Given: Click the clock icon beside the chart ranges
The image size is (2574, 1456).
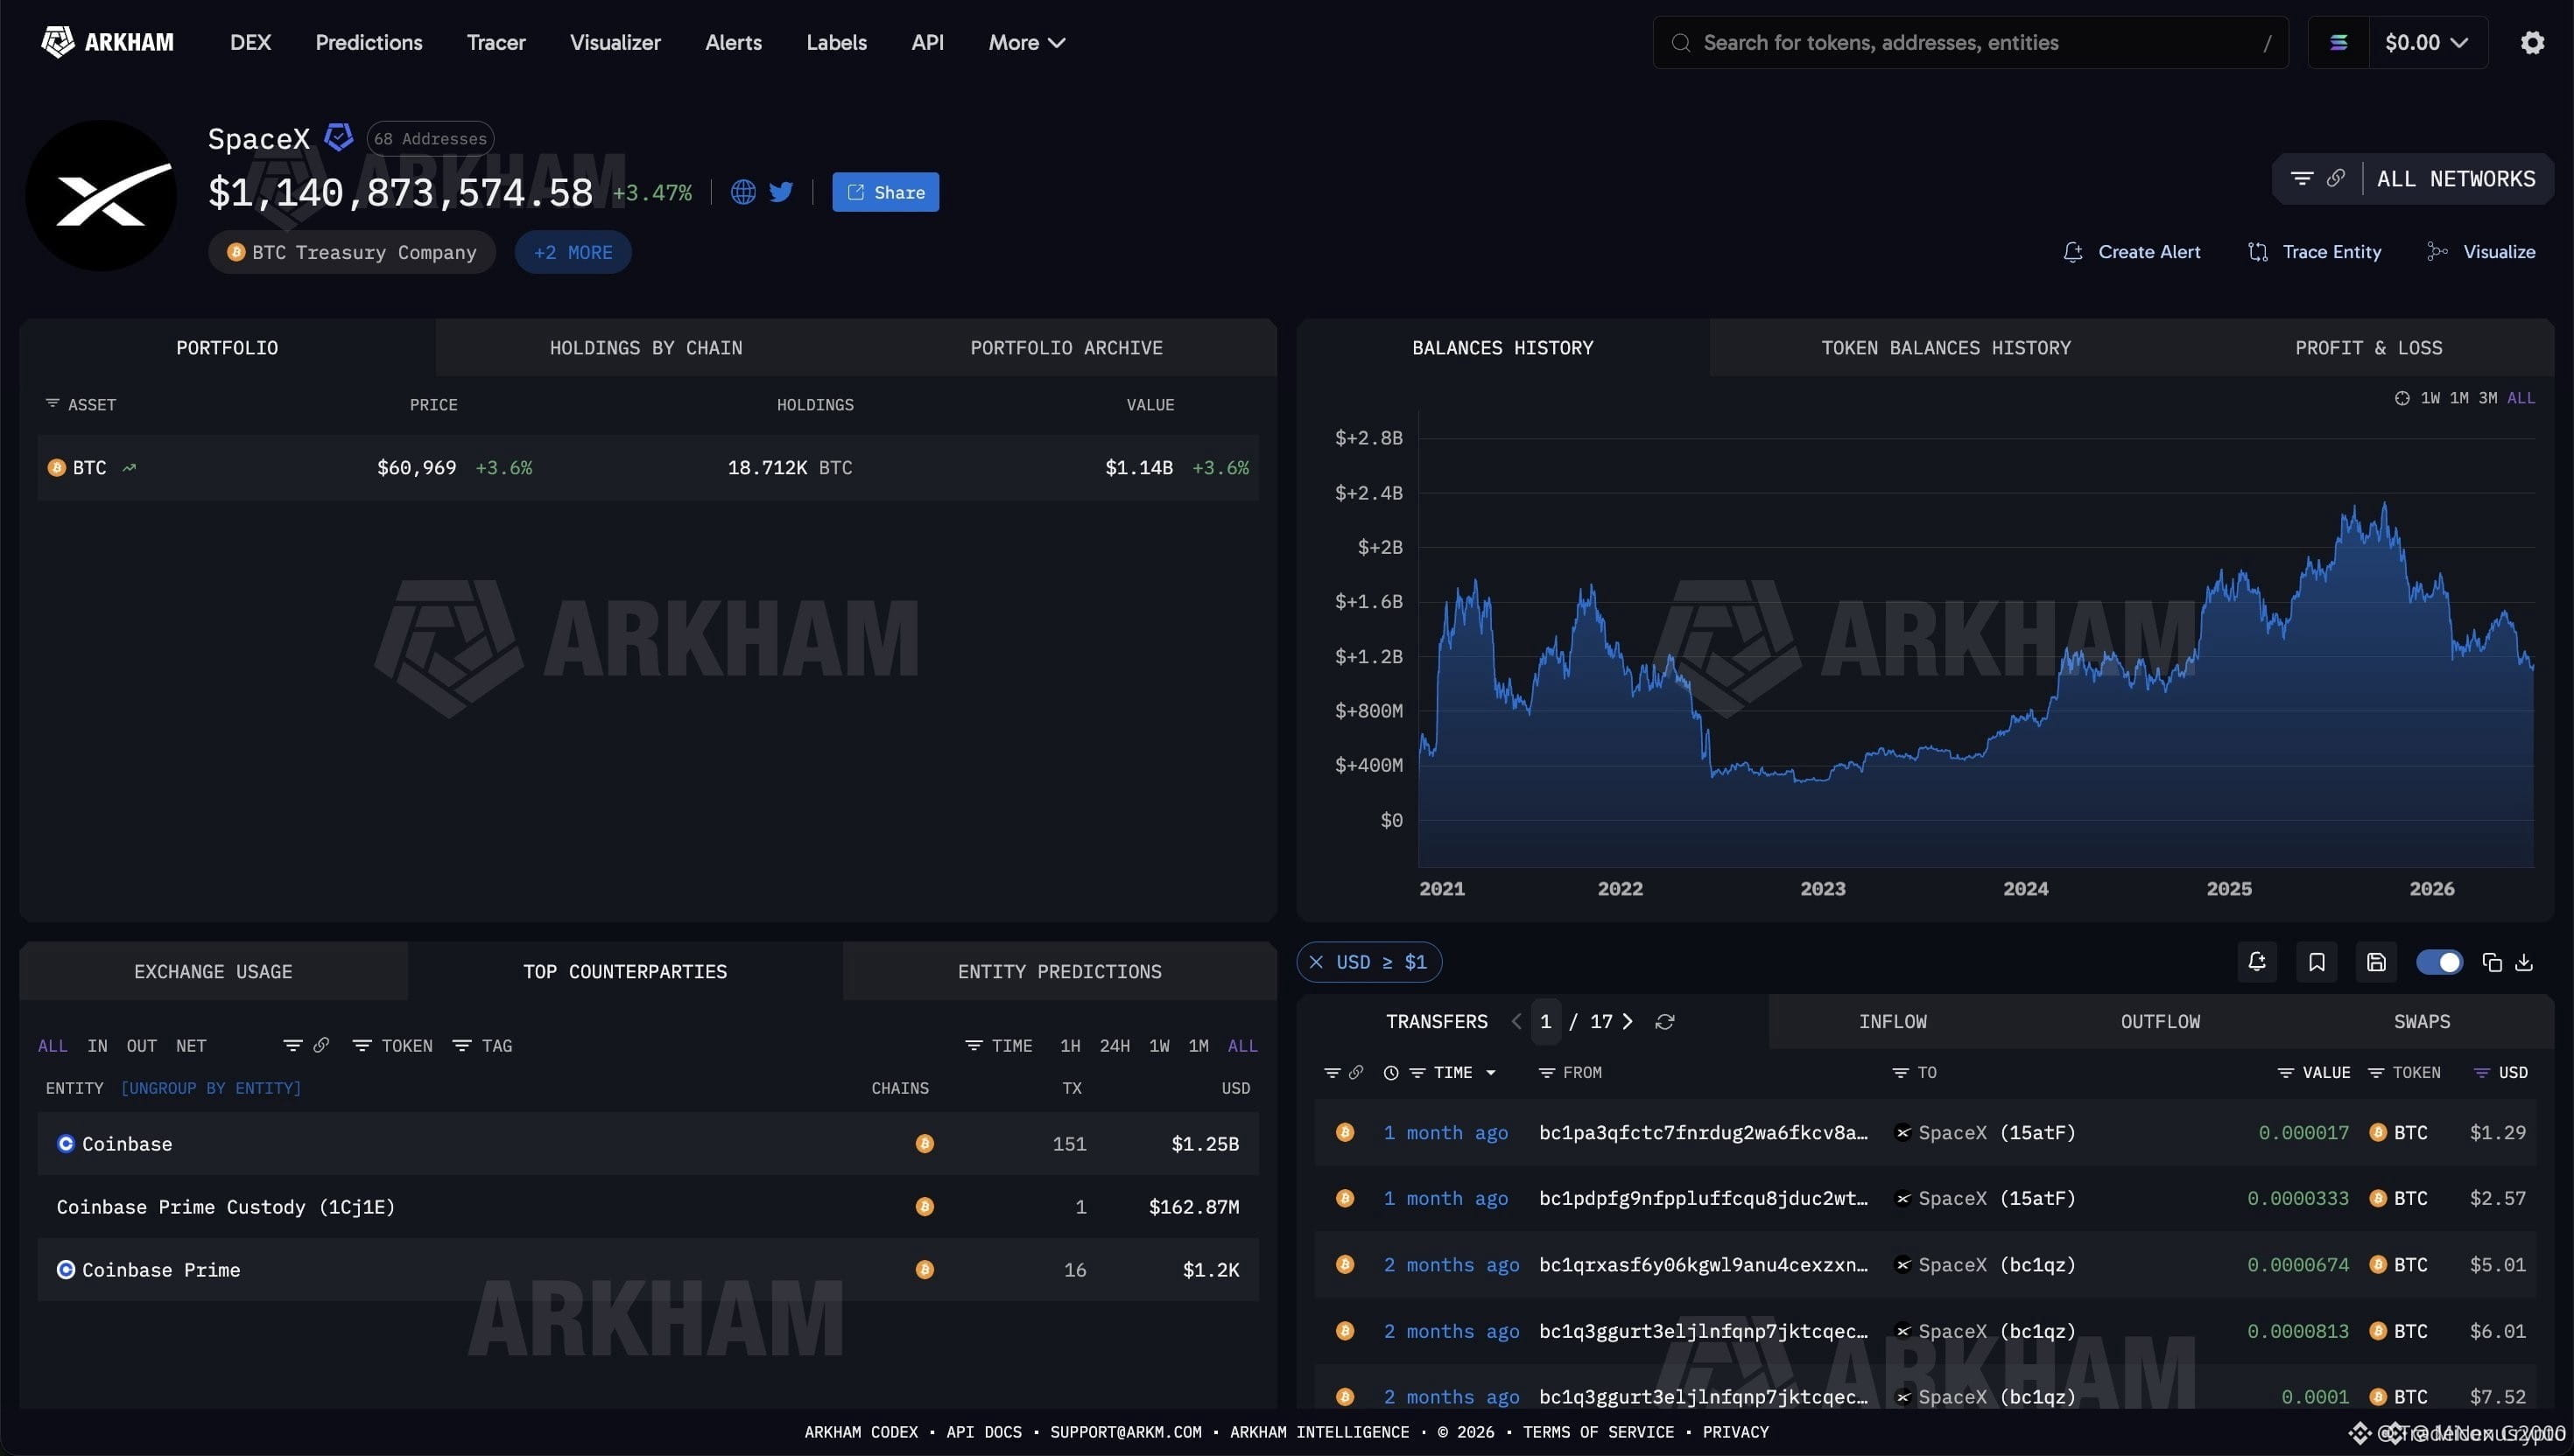Looking at the screenshot, I should [2401, 398].
